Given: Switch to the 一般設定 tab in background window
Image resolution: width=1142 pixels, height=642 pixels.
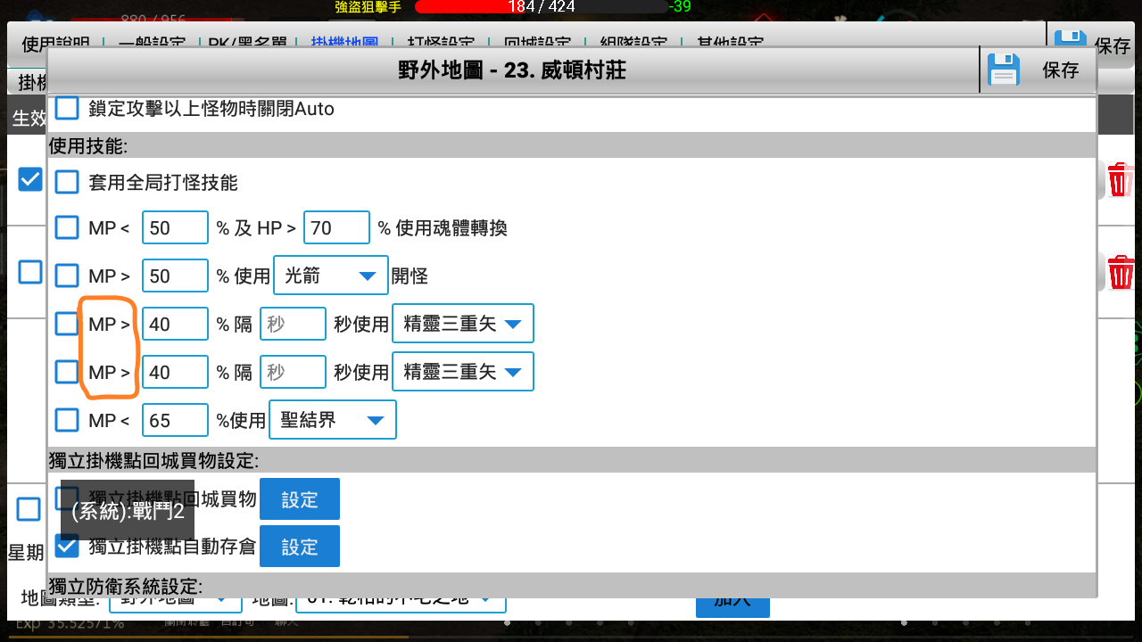Looking at the screenshot, I should pyautogui.click(x=152, y=42).
